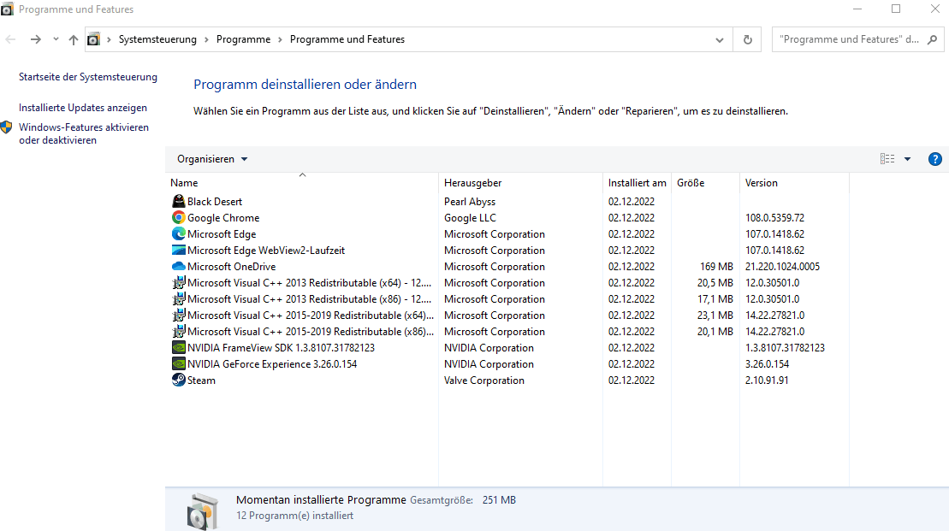Select the Microsoft OneDrive entry
The height and width of the screenshot is (531, 949).
click(231, 267)
